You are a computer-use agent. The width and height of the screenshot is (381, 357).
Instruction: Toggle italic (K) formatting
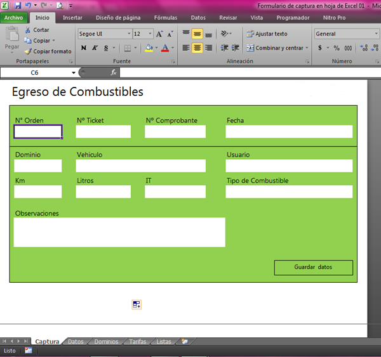point(95,48)
